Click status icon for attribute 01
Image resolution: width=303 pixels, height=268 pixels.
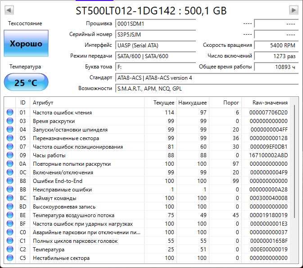[x=10, y=112]
